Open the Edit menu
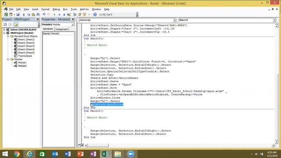Viewport: 281px width, 158px height. click(18, 9)
